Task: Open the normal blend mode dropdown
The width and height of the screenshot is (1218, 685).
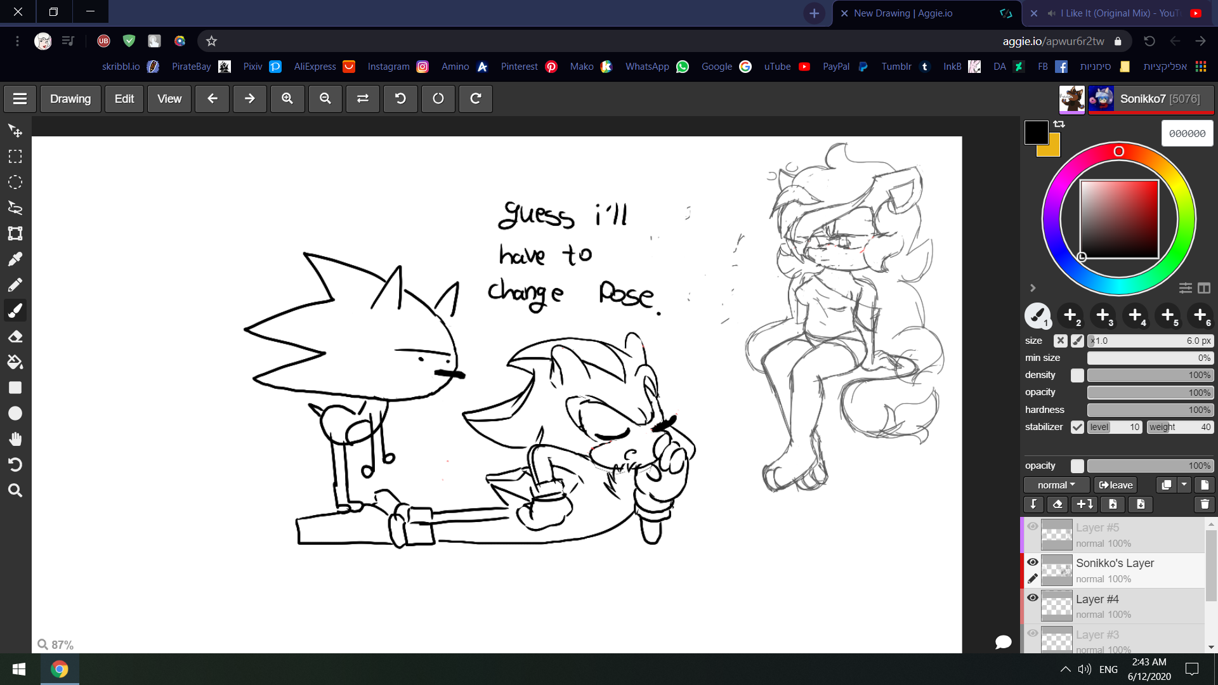Action: tap(1056, 485)
